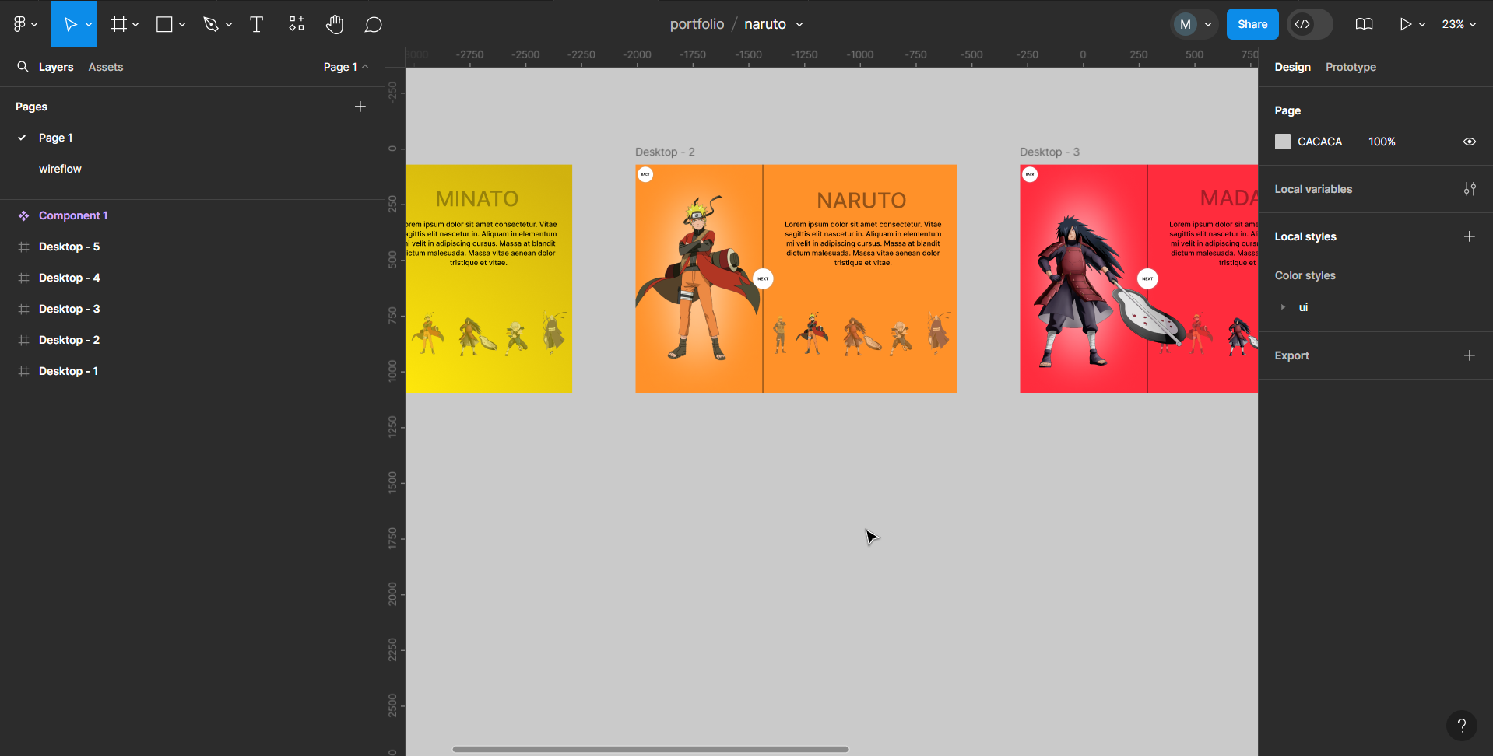Click the large Naruto character image
Screen dimensions: 1493x756
(x=697, y=278)
